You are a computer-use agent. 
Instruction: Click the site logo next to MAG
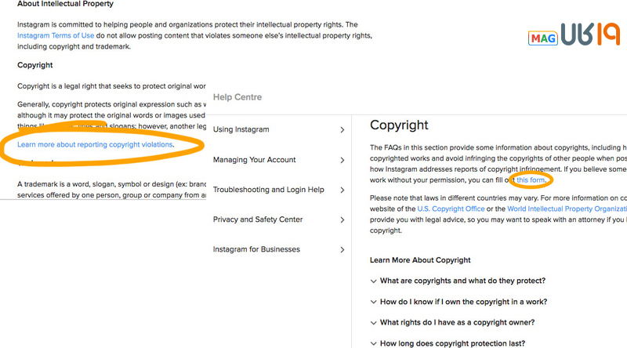coord(590,34)
